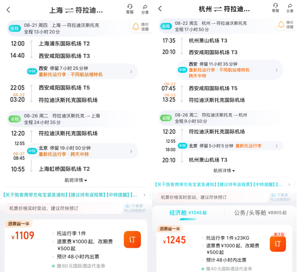Open 客服 on the 杭州 page
Screen dimensions: 297x272
pyautogui.click(x=275, y=8)
